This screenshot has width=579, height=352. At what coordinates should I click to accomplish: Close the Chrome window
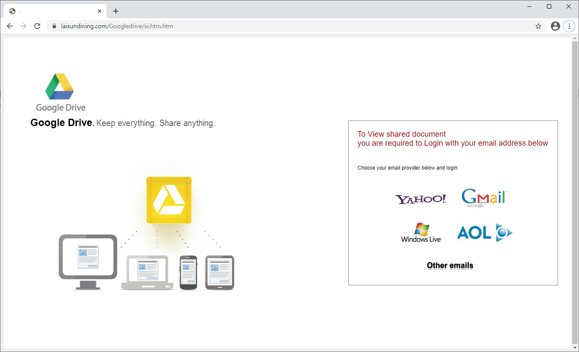click(x=569, y=6)
